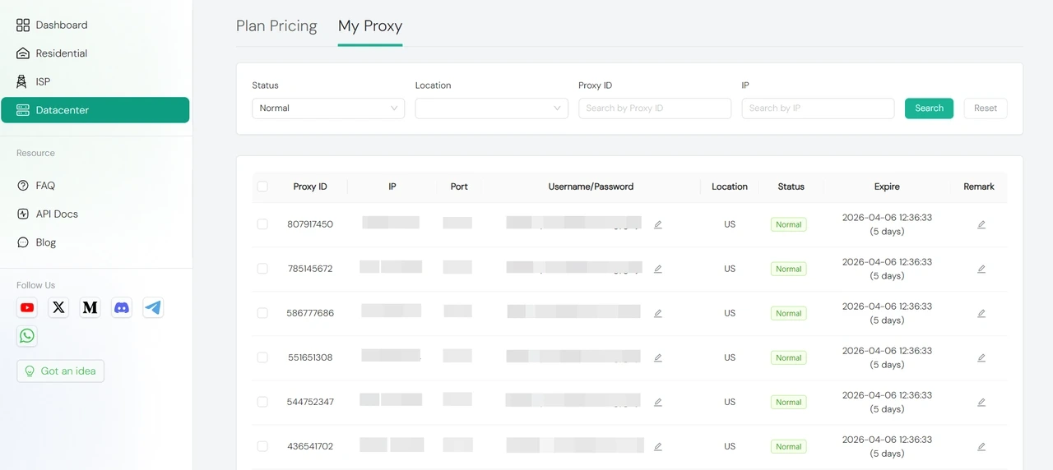The width and height of the screenshot is (1053, 470).
Task: Click the Normal status badge of proxy 586777686
Action: click(x=788, y=313)
